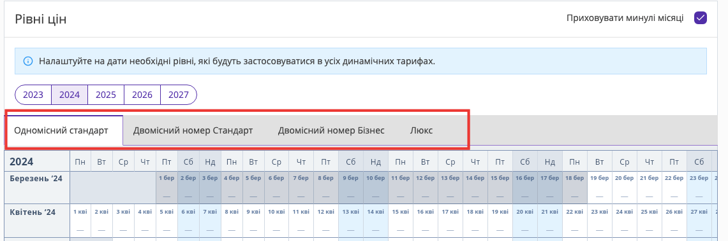Viewport: 728px width, 241px height.
Task: Select the '6 кві' day cell
Action: click(188, 220)
